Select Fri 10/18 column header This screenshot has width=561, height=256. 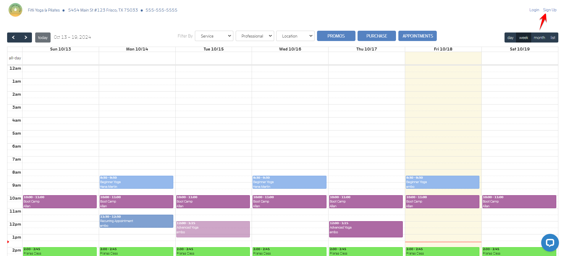pyautogui.click(x=443, y=49)
